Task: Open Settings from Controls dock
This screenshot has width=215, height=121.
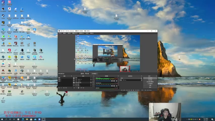Action: 150,85
